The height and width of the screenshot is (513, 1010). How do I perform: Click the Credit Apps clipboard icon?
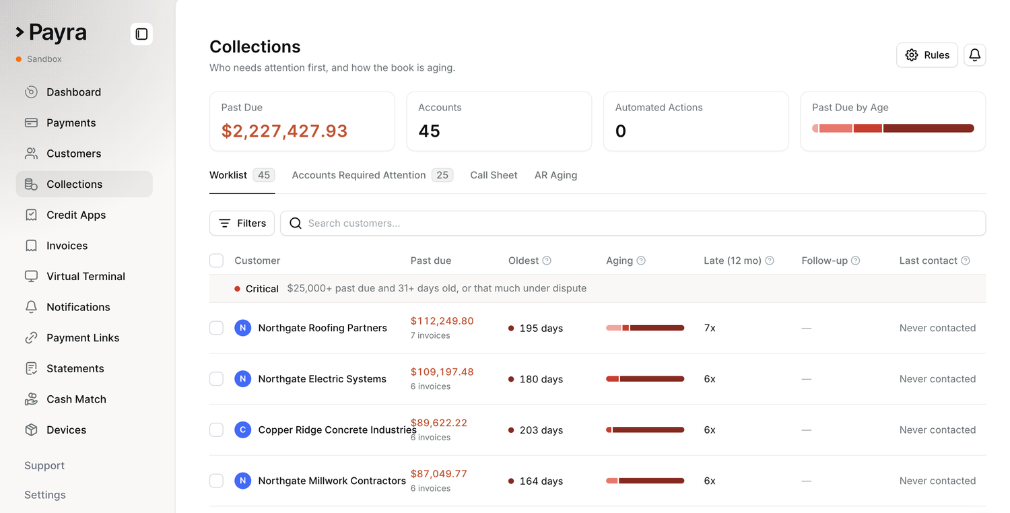pos(31,215)
